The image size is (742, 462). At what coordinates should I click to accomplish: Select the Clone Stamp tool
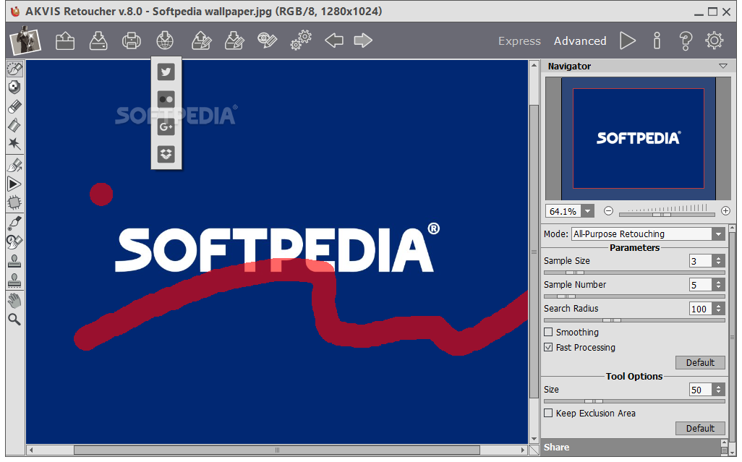coord(14,261)
